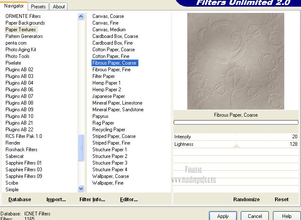
Task: Choose Canvas, Fine filter
Action: click(x=105, y=23)
